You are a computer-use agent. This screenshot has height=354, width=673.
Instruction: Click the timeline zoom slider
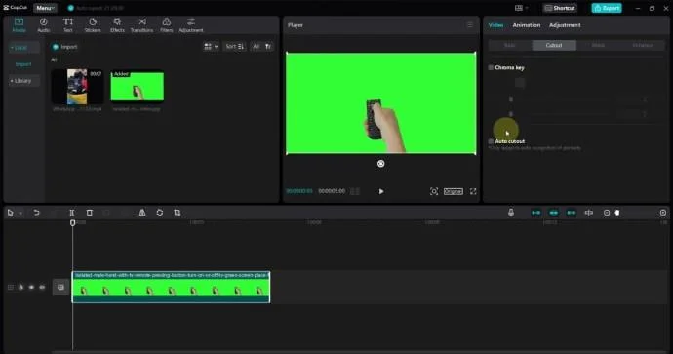pos(617,213)
